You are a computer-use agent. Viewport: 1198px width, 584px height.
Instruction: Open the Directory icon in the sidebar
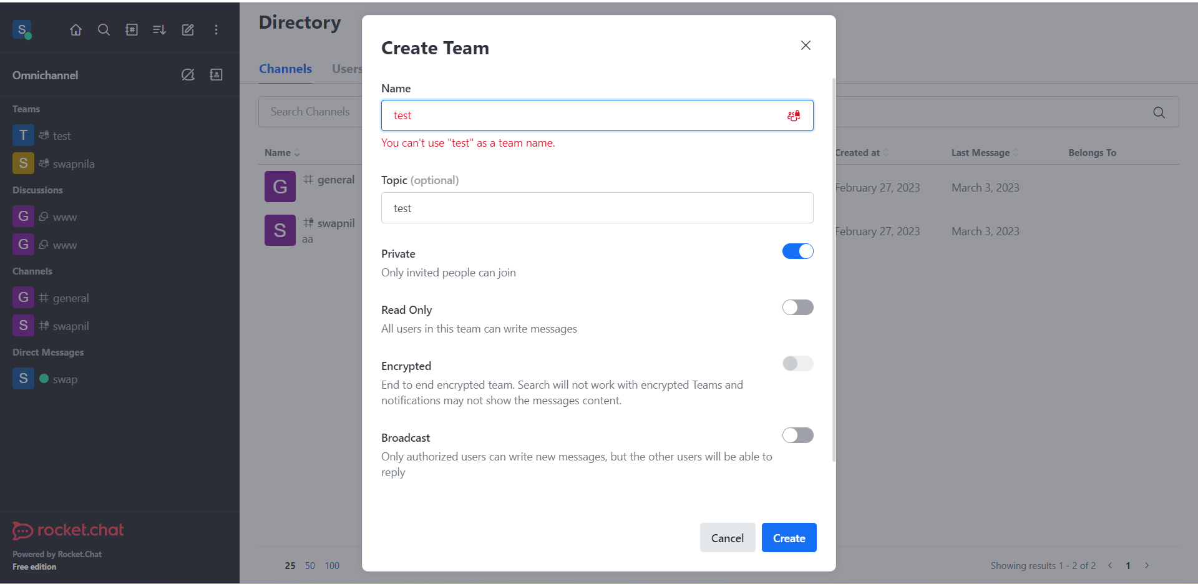pyautogui.click(x=132, y=29)
